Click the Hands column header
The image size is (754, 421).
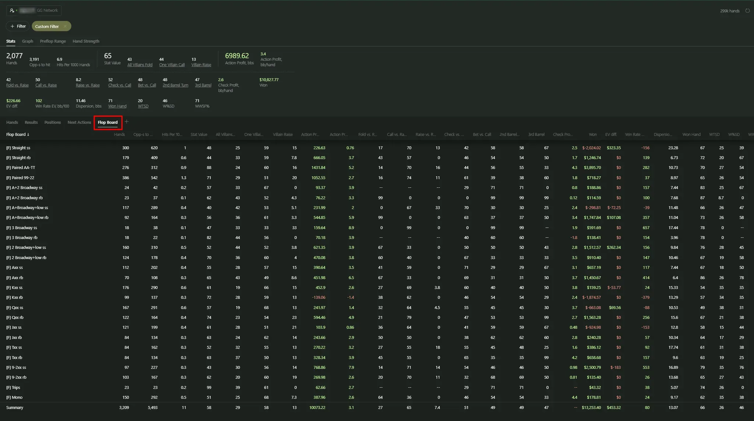(119, 135)
